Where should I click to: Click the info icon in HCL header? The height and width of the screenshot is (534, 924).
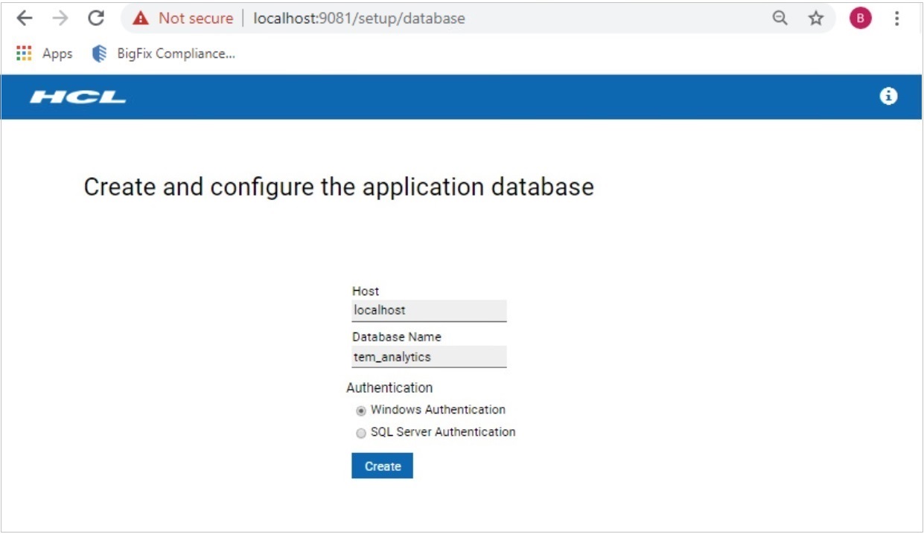coord(888,96)
